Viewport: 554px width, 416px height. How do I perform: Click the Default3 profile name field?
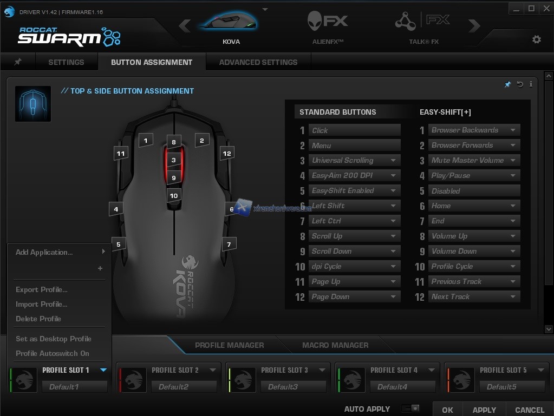click(292, 387)
